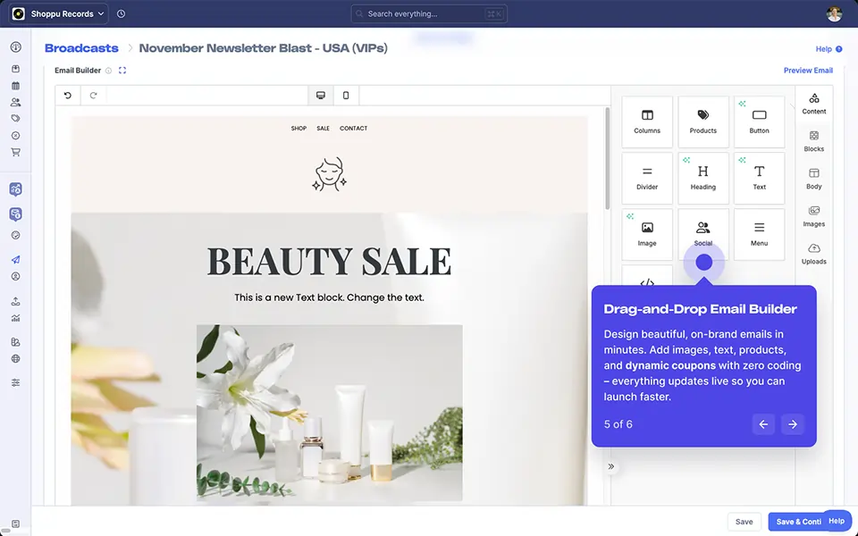The height and width of the screenshot is (536, 858).
Task: Open the profile menu via the avatar
Action: tap(833, 13)
